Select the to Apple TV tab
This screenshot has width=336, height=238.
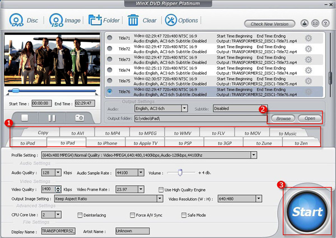click(x=146, y=143)
